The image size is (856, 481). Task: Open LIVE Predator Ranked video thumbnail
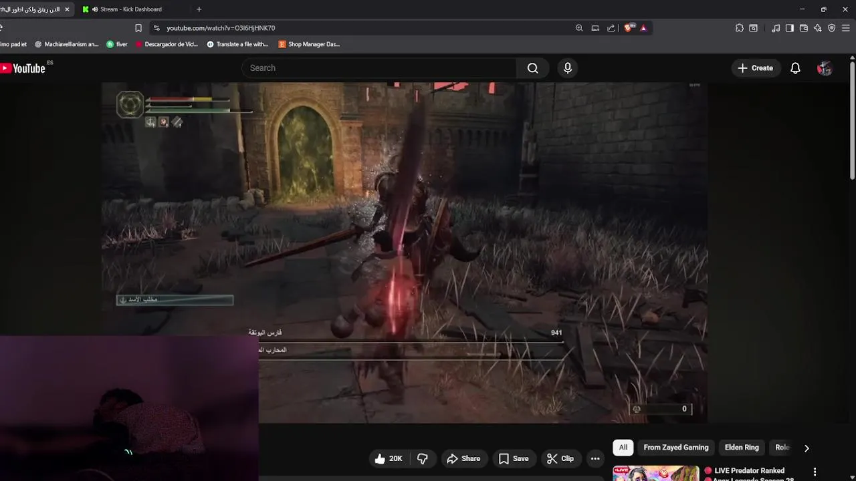point(656,473)
